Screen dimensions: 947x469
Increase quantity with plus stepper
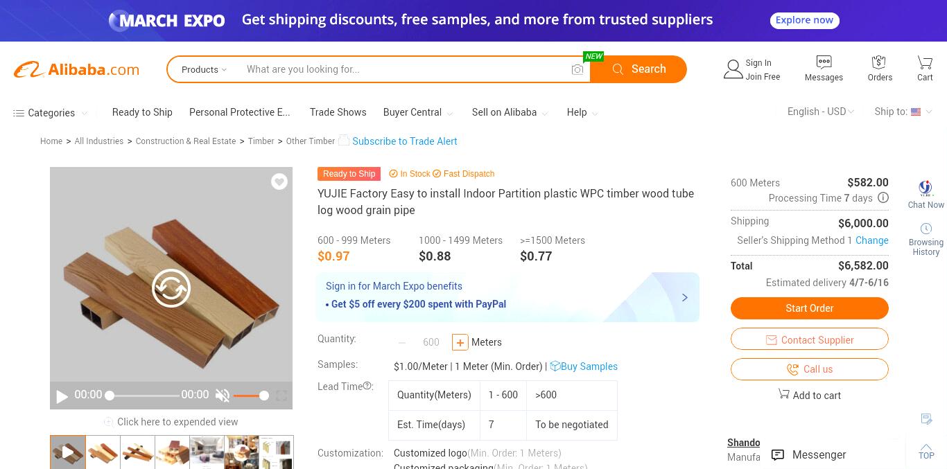[x=460, y=342]
